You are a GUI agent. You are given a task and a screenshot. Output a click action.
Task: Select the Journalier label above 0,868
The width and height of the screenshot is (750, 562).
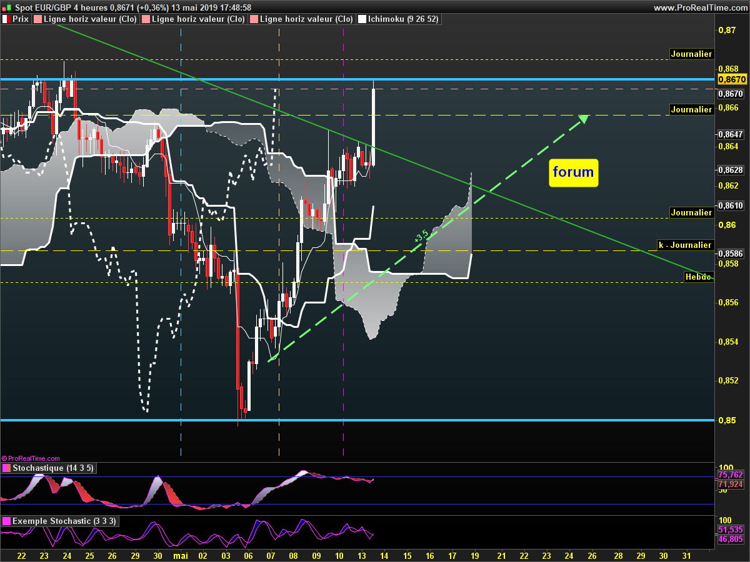tap(691, 54)
